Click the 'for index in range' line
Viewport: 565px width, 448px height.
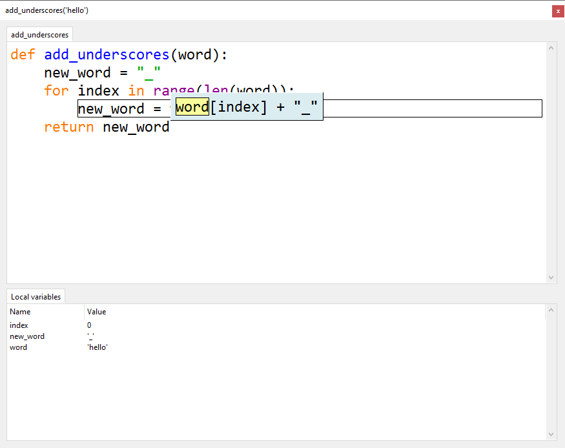pyautogui.click(x=169, y=90)
